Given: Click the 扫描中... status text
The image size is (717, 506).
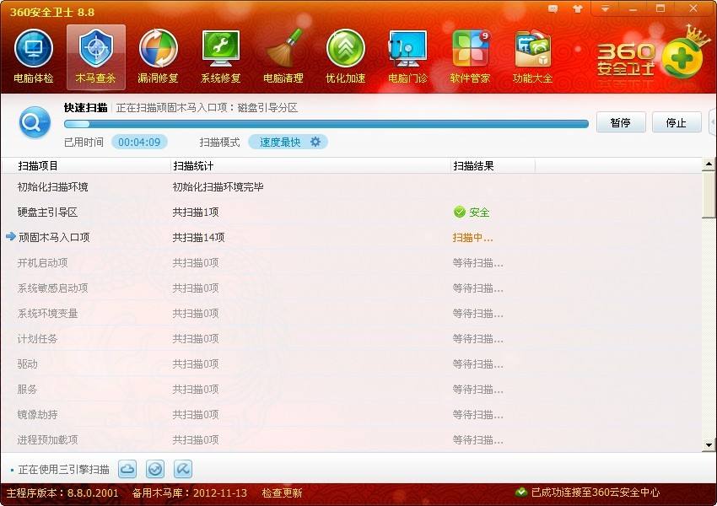Looking at the screenshot, I should 472,237.
